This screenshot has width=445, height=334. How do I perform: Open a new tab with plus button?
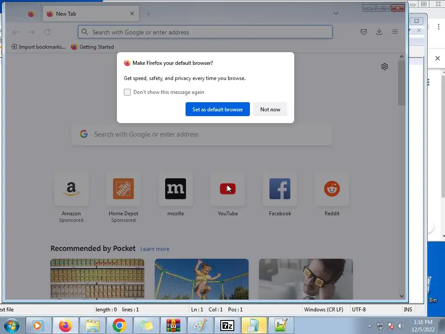pos(149,13)
